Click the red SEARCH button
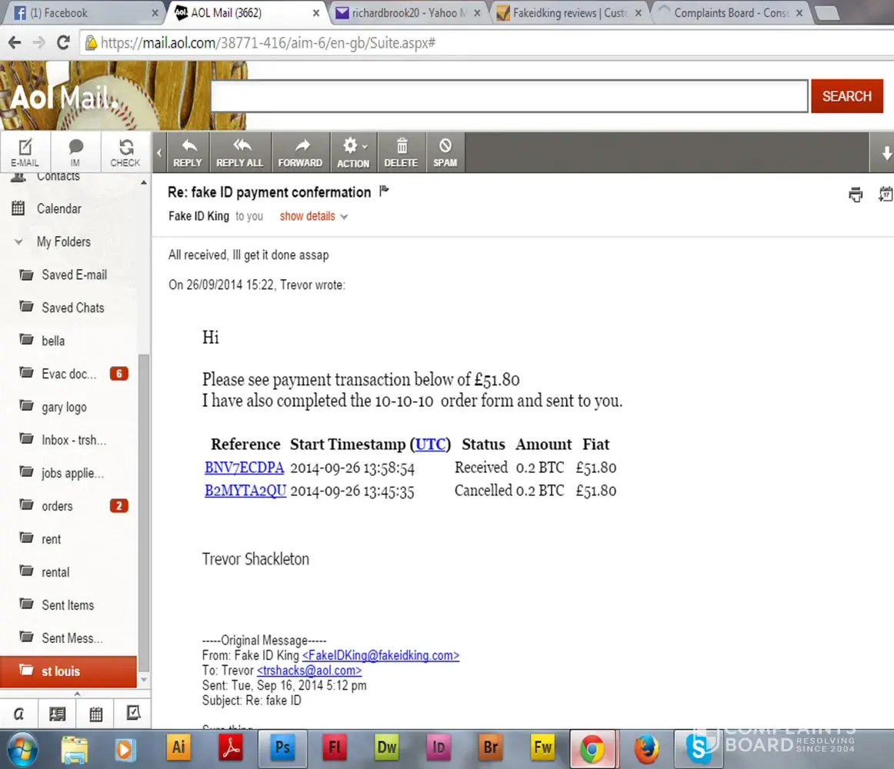Image resolution: width=894 pixels, height=769 pixels. click(846, 96)
